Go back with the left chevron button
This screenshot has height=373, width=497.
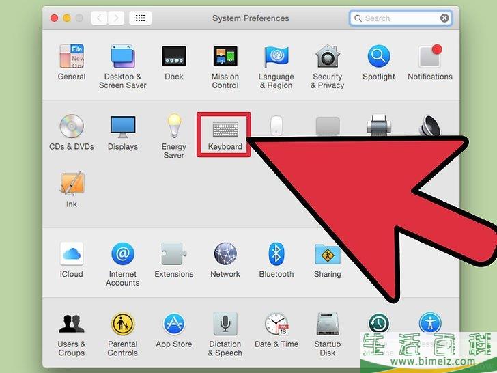(99, 18)
